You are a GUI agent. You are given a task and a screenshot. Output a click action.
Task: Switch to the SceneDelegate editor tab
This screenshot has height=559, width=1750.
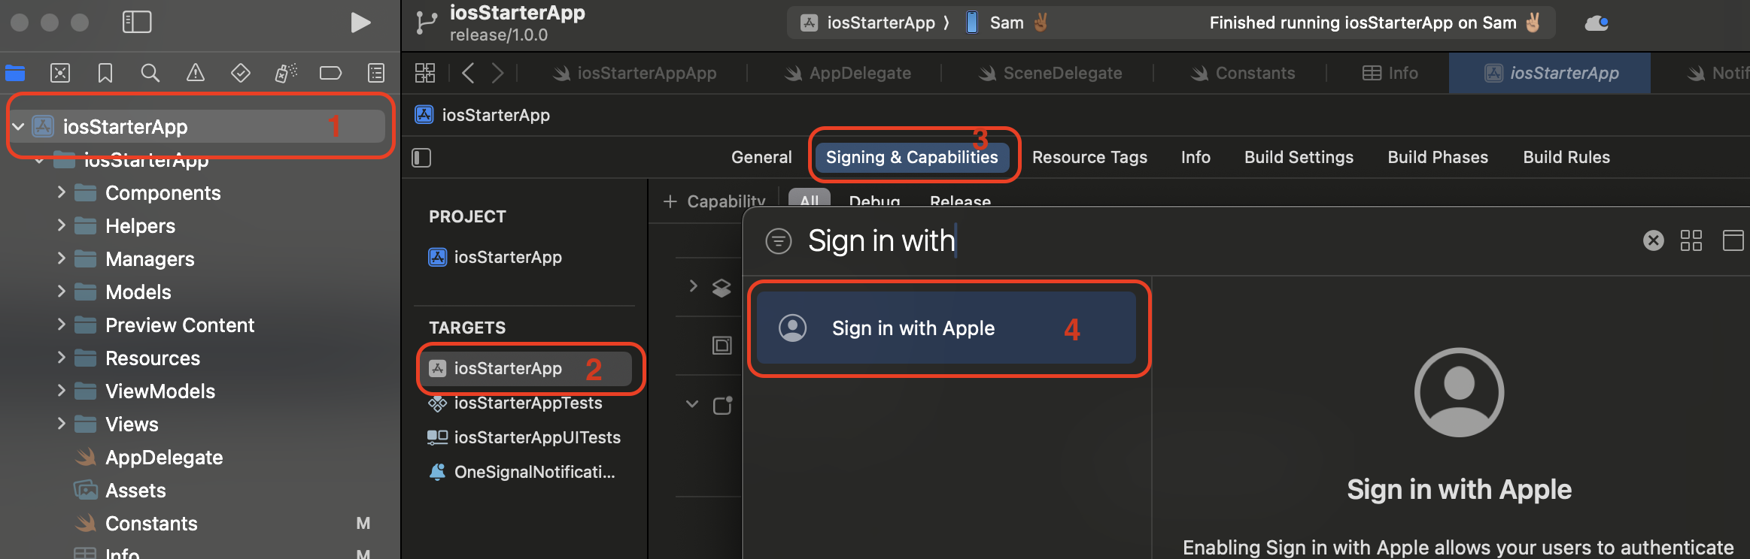click(1050, 73)
